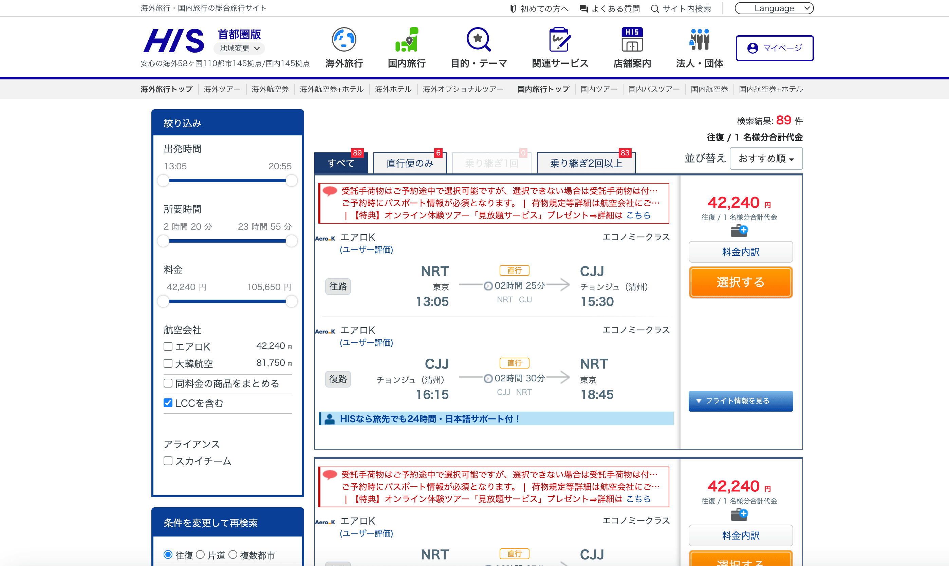Click the first 料金内訳 button
The height and width of the screenshot is (566, 949).
(x=740, y=252)
